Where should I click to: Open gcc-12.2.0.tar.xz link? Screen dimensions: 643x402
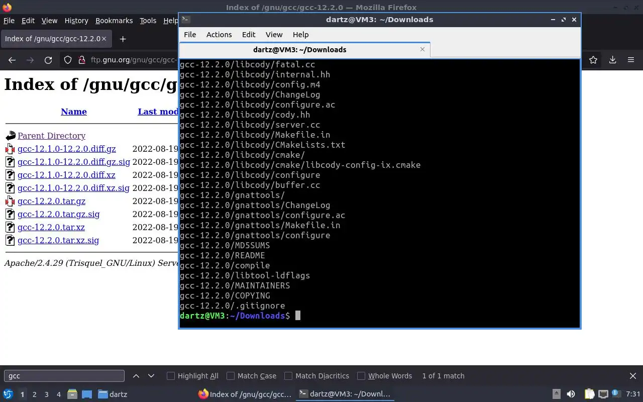(51, 227)
